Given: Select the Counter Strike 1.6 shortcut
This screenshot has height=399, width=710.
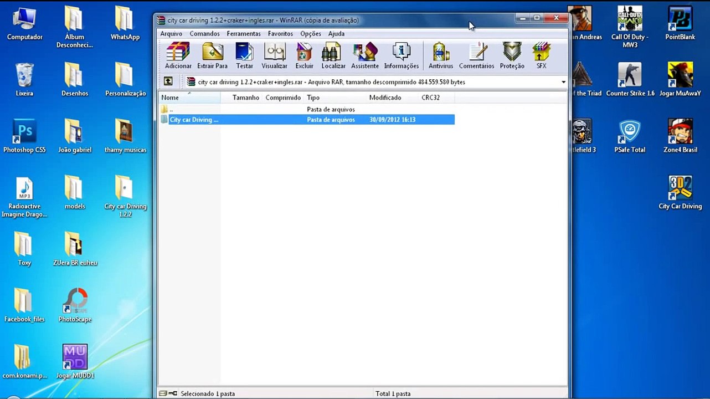Looking at the screenshot, I should 630,79.
